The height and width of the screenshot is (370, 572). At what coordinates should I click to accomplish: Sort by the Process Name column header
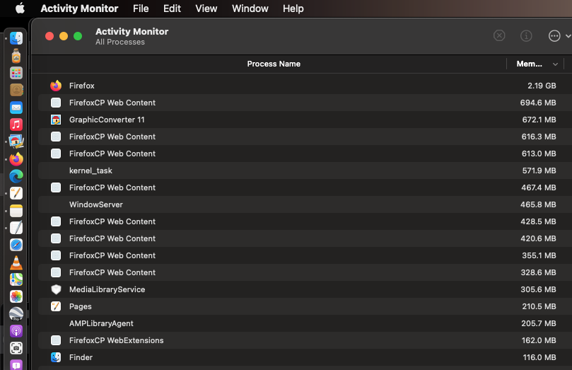pos(274,64)
